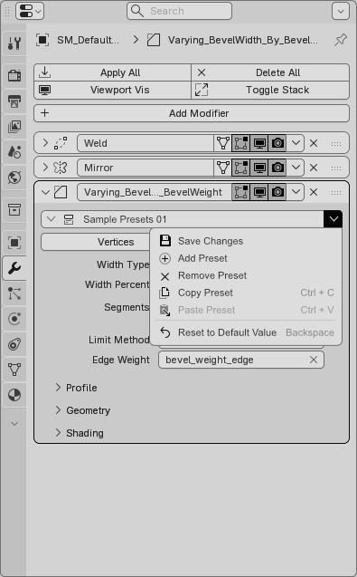
Task: Remove the Weld modifier
Action: (314, 143)
